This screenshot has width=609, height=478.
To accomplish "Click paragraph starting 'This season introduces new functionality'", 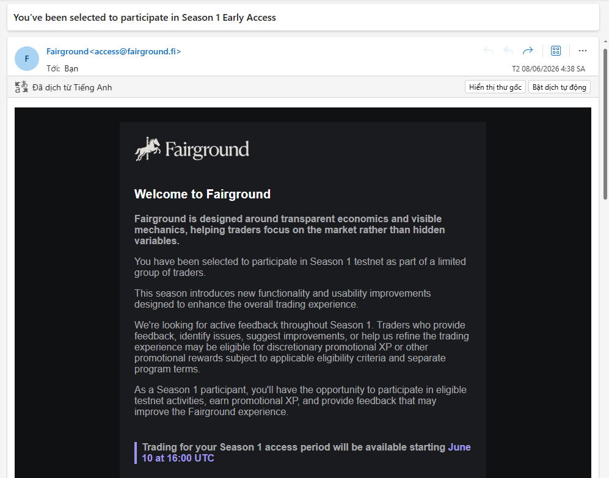I will (x=282, y=299).
